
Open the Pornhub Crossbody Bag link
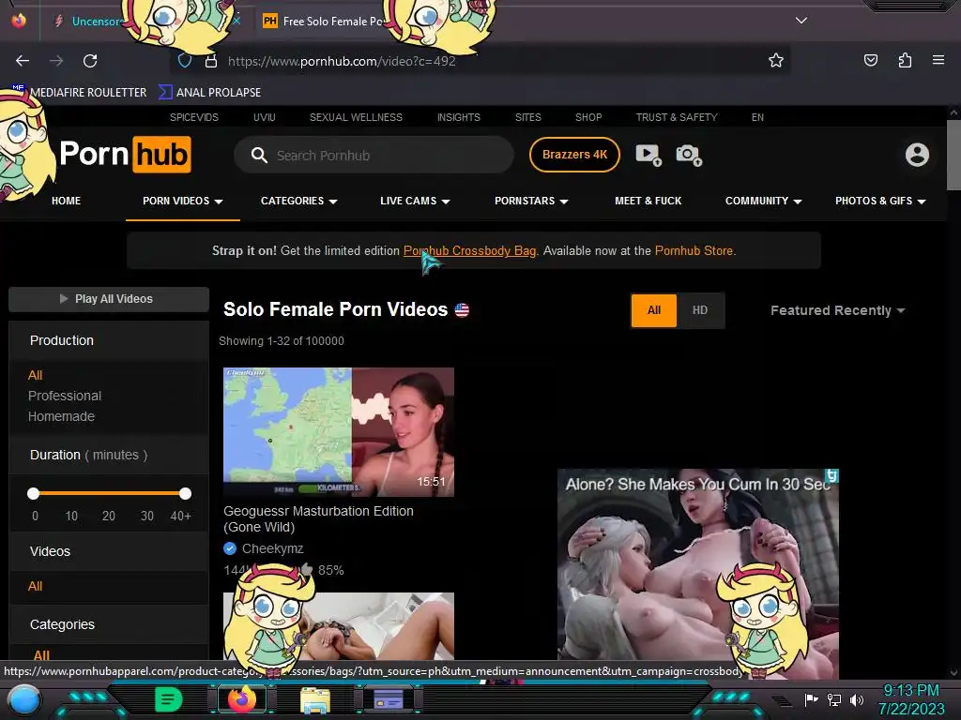(469, 250)
